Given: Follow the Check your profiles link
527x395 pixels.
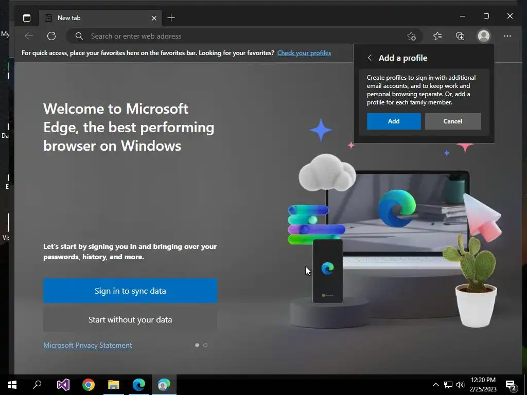Looking at the screenshot, I should click(x=304, y=53).
